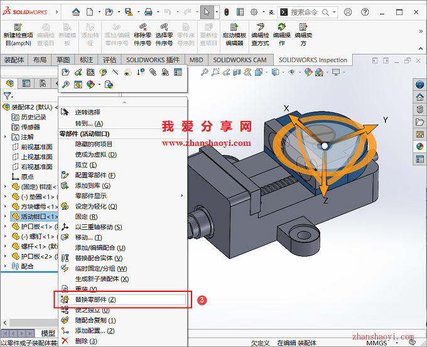Click the Zoom to Fit icon
Viewport: 427px width, 347px height.
pyautogui.click(x=205, y=72)
